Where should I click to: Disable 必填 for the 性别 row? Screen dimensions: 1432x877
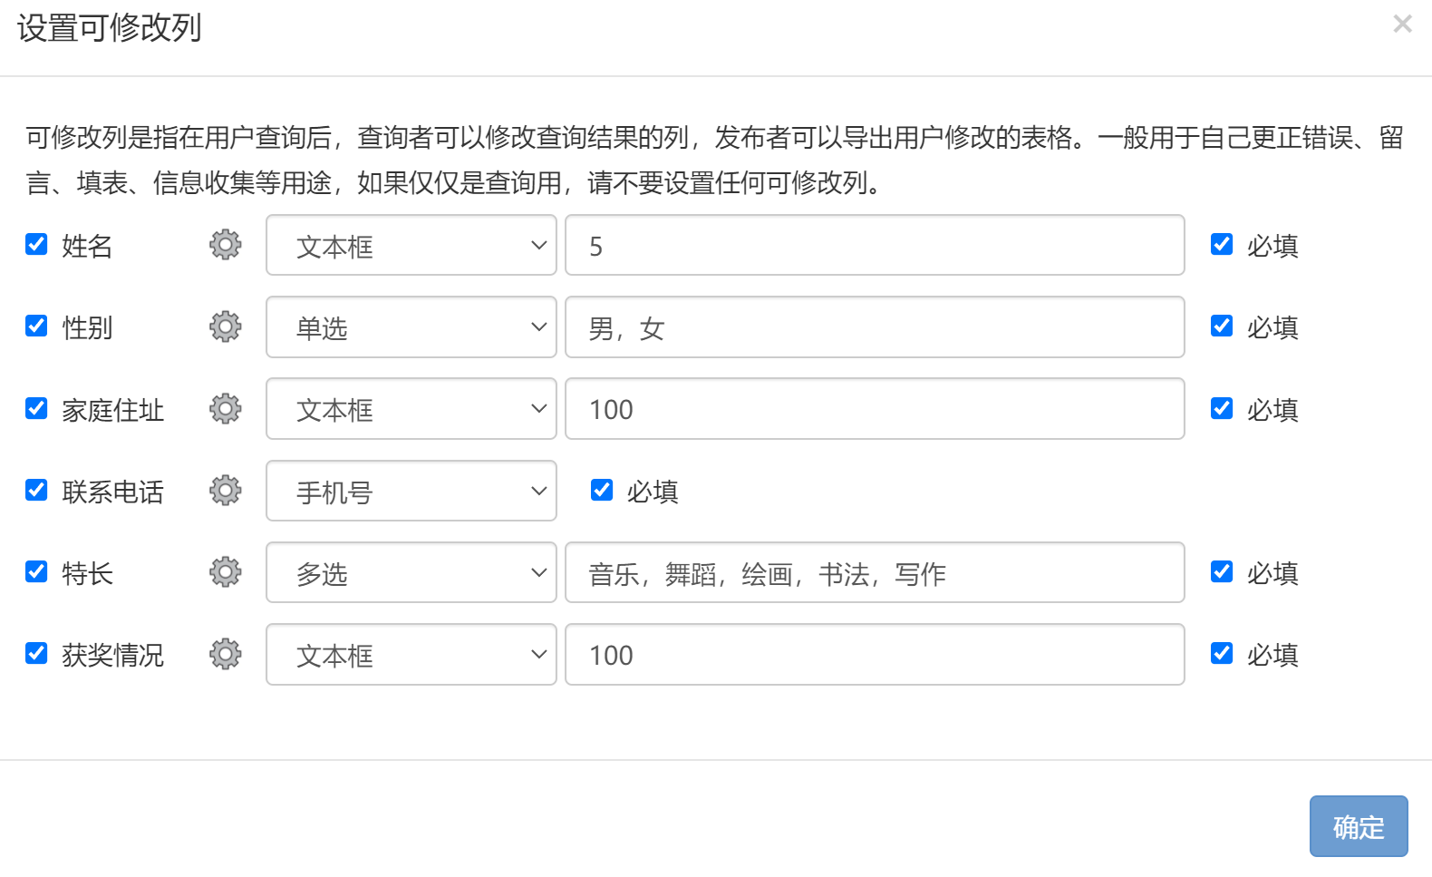1221,326
